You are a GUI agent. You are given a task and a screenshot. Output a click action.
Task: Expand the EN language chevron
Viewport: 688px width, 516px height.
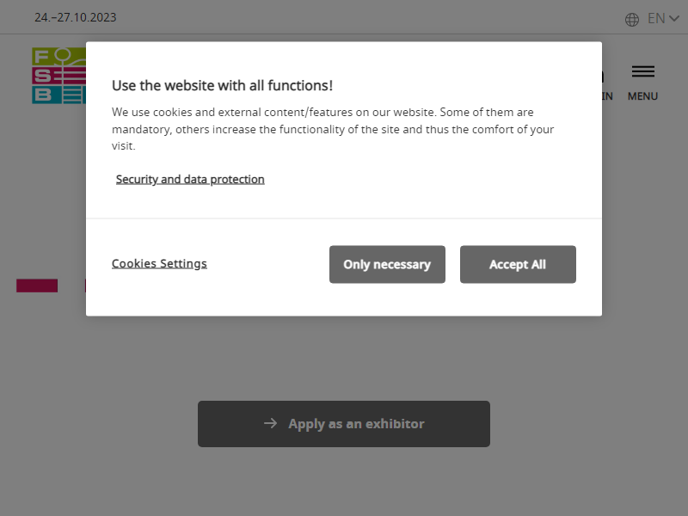point(674,18)
